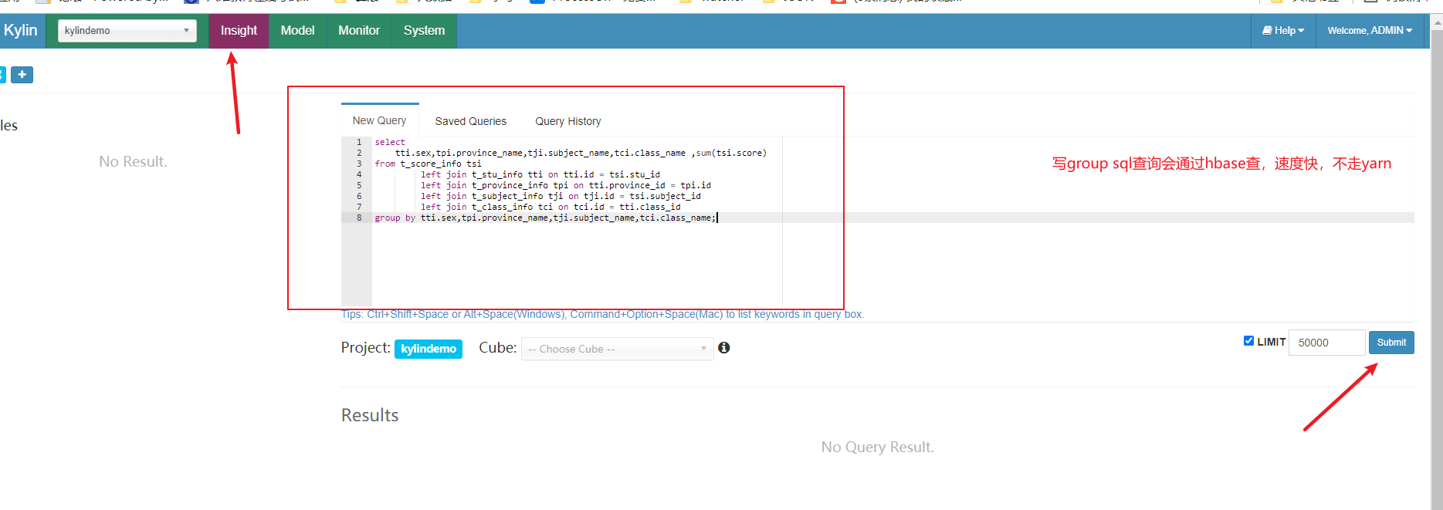Viewport: 1443px width, 510px height.
Task: Click the 'No Query Result.' text
Action: (877, 447)
